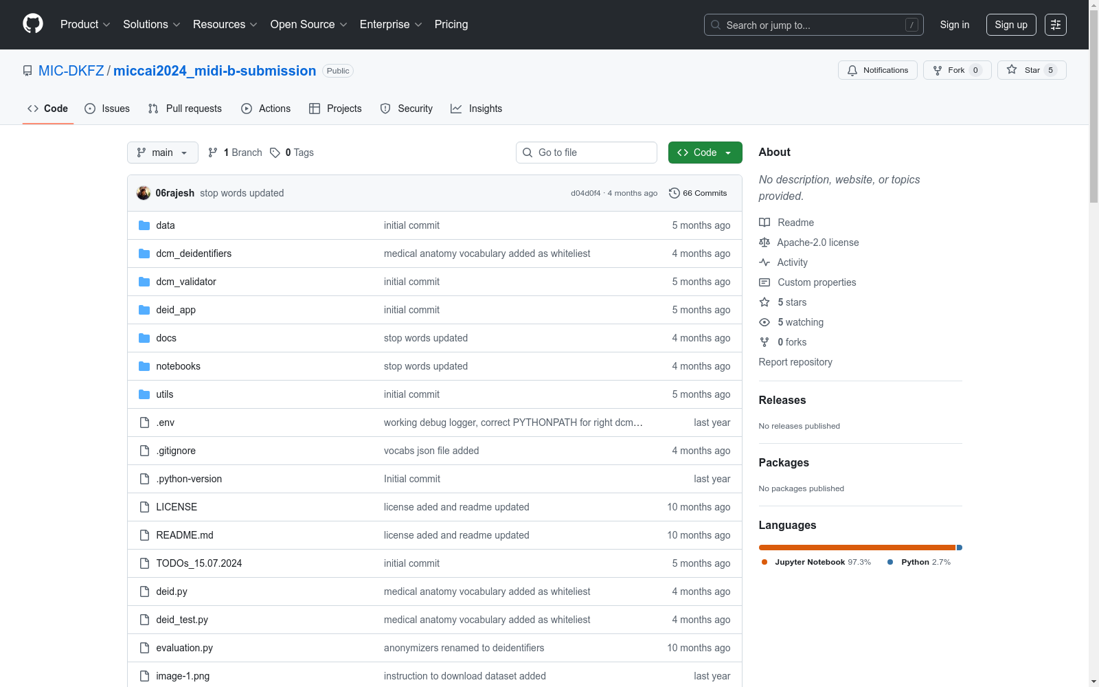Screen dimensions: 1099x687
Task: Expand the Resources menu
Action: pyautogui.click(x=225, y=24)
